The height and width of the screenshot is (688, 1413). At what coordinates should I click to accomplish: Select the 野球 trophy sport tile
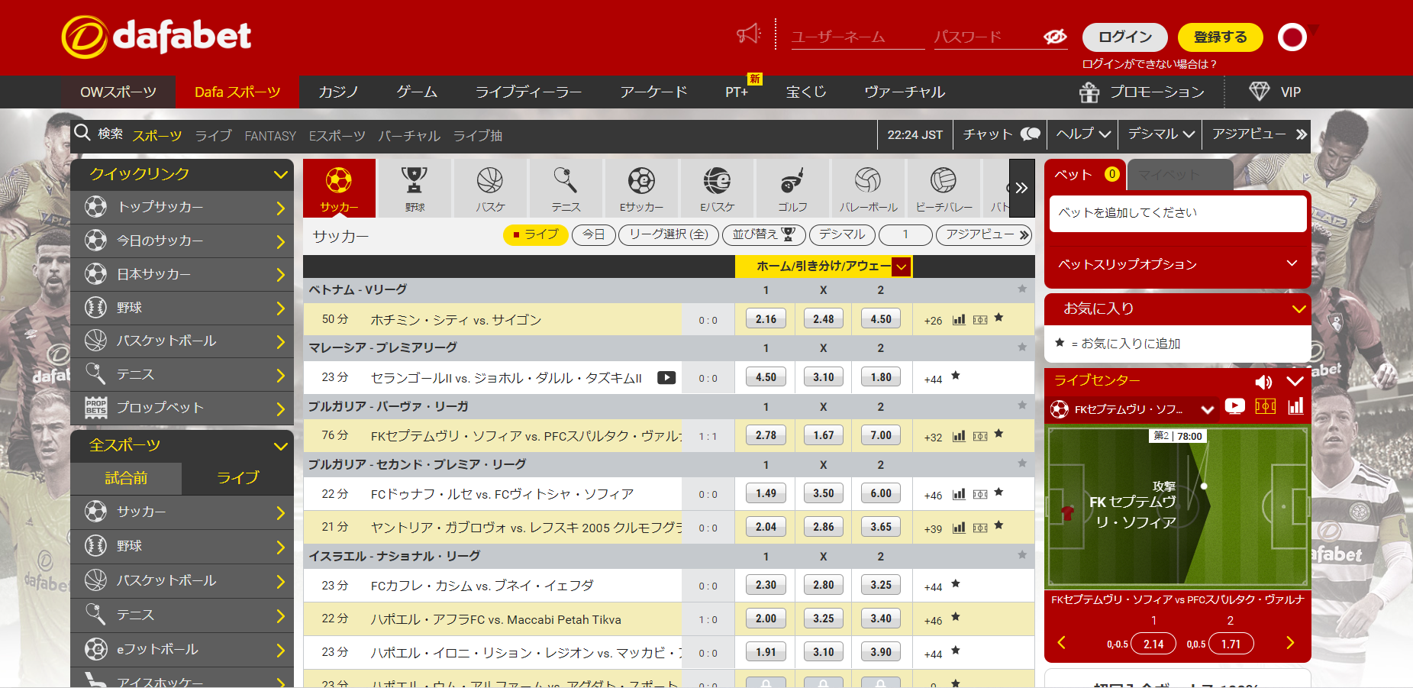click(415, 188)
